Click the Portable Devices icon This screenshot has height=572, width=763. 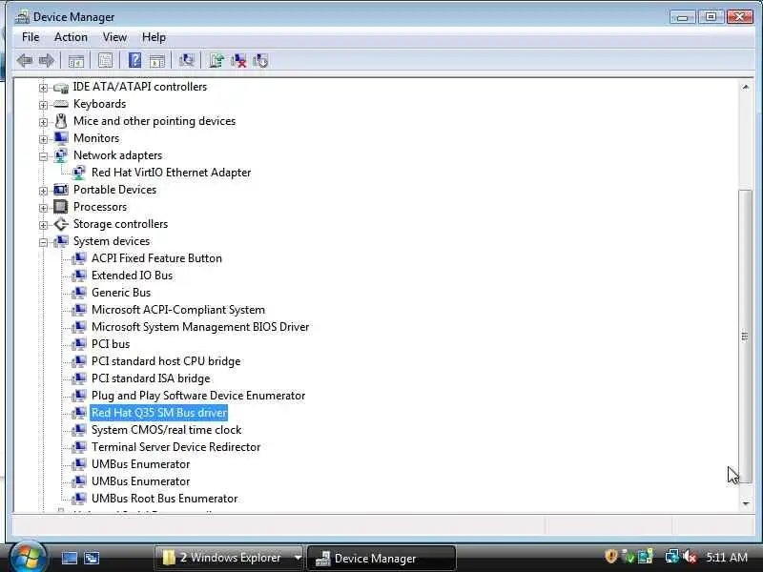click(x=61, y=189)
